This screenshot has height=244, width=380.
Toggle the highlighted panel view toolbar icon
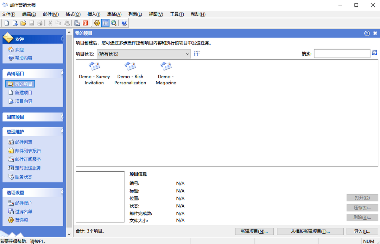click(105, 23)
